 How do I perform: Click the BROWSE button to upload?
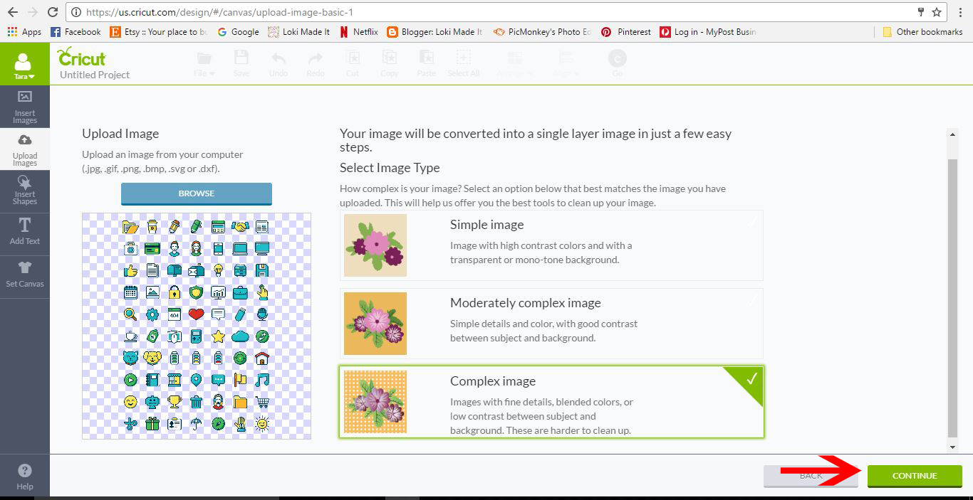196,193
